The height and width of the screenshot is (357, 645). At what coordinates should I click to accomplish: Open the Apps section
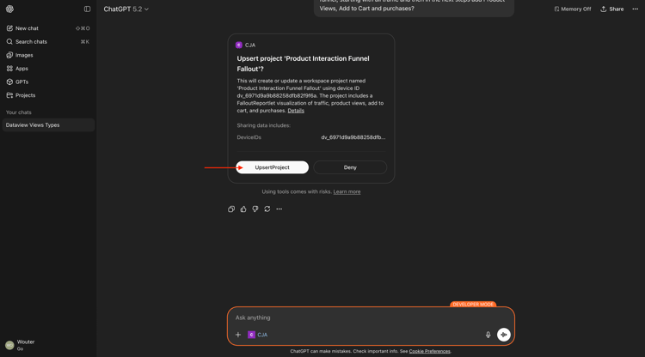click(48, 69)
